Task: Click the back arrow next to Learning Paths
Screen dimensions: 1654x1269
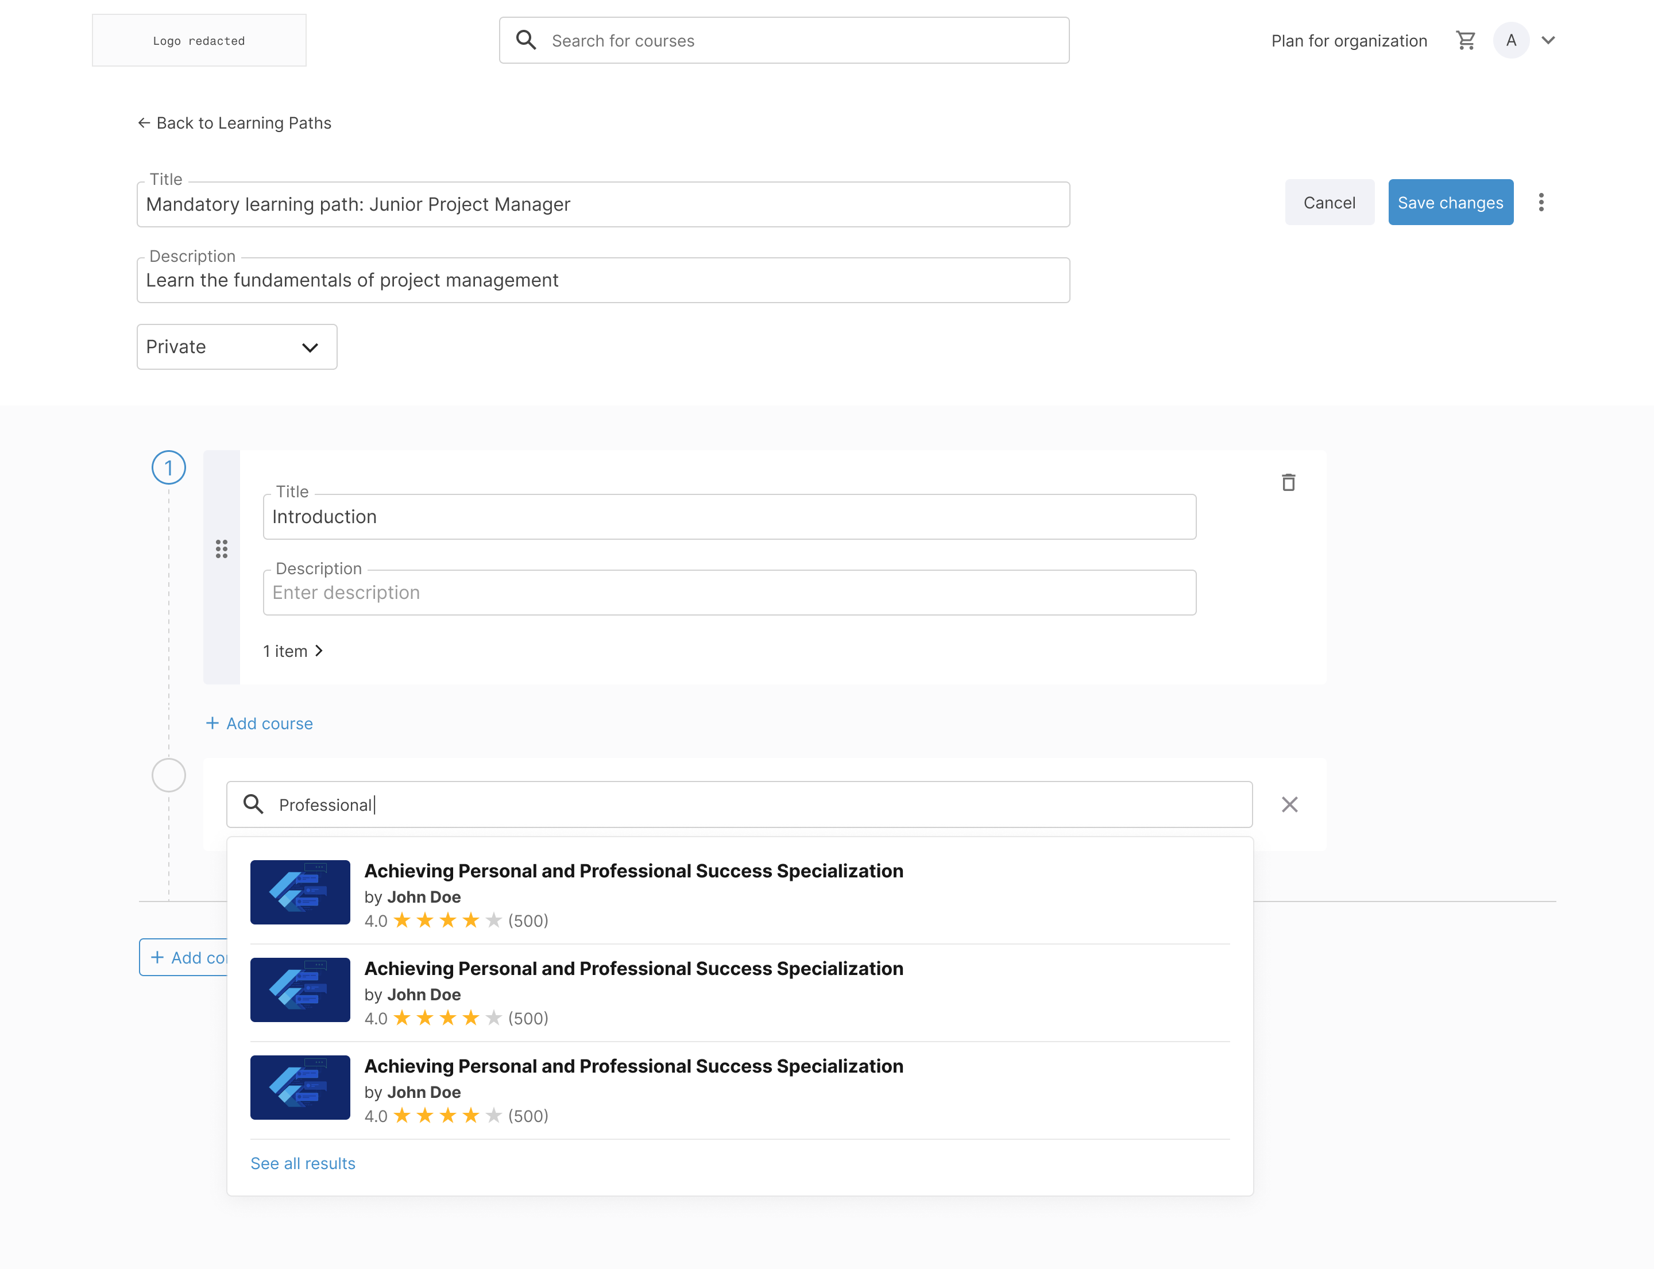Action: (x=144, y=122)
